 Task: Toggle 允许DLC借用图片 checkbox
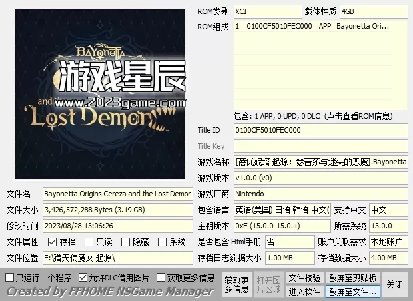pyautogui.click(x=83, y=277)
